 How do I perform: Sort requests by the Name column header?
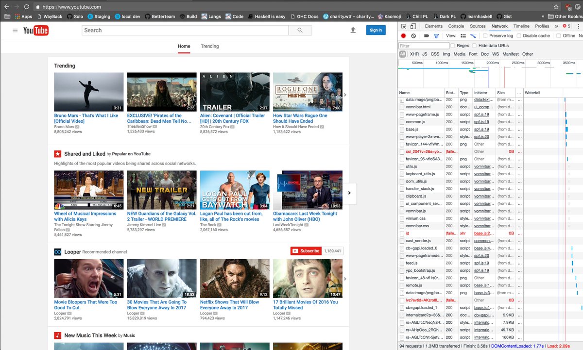pyautogui.click(x=421, y=93)
